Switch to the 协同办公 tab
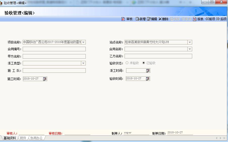The width and height of the screenshot is (228, 142). point(37,138)
